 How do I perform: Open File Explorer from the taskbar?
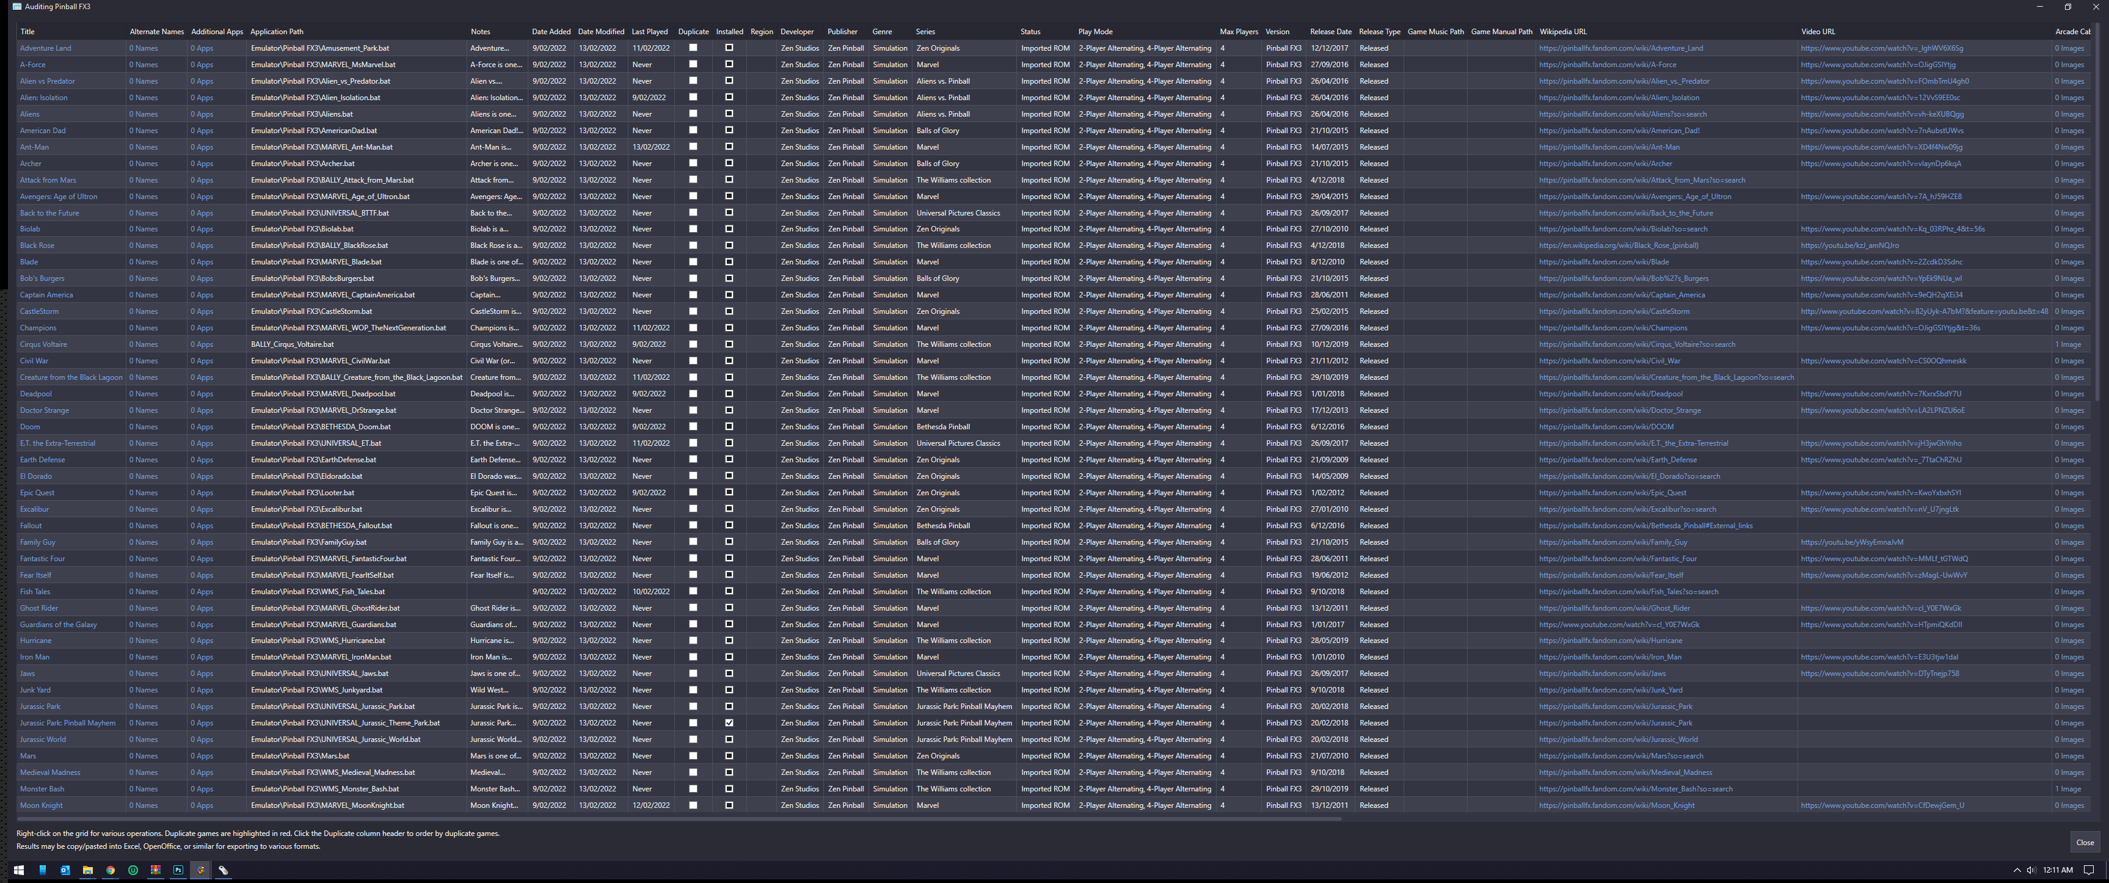tap(87, 870)
